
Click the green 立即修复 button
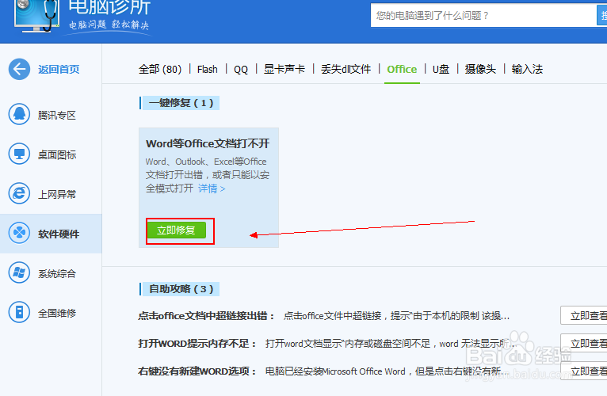click(x=176, y=230)
